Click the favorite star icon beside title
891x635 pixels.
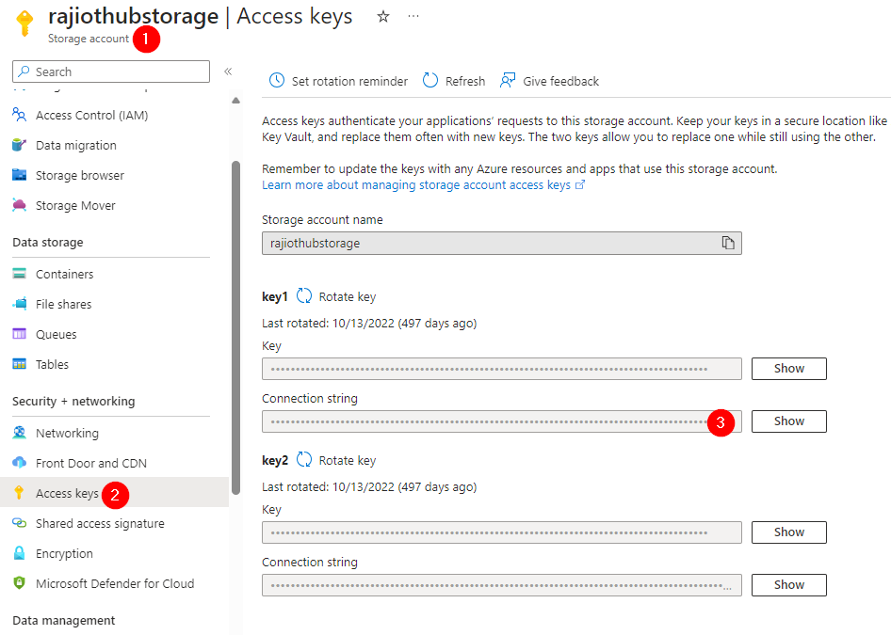click(x=383, y=17)
